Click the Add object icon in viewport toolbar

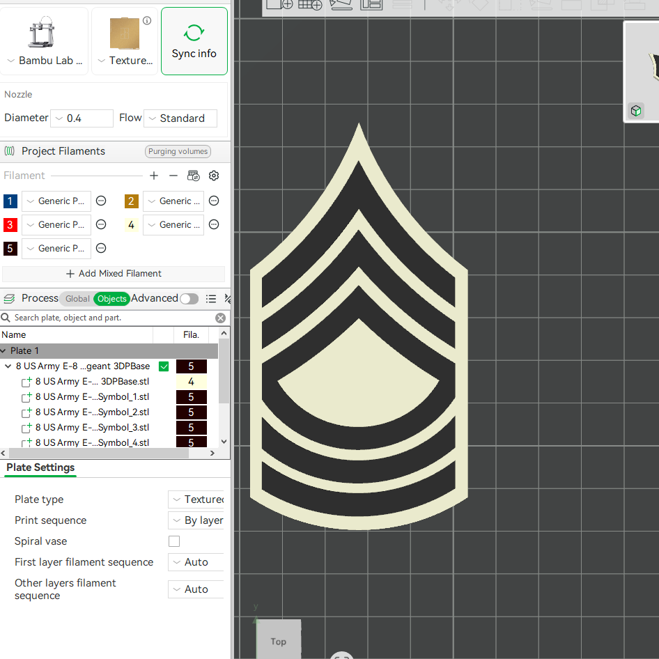coord(280,4)
